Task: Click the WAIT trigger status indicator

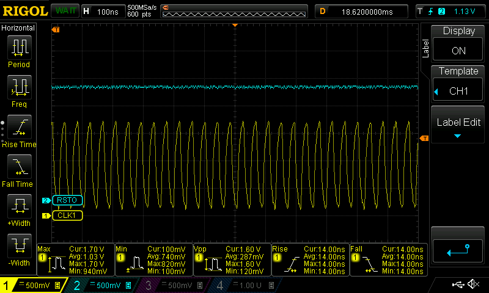Action: 65,11
